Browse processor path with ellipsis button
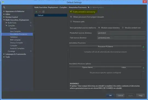 [144, 22]
